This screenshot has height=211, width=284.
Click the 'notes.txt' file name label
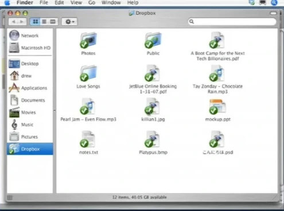(88, 153)
